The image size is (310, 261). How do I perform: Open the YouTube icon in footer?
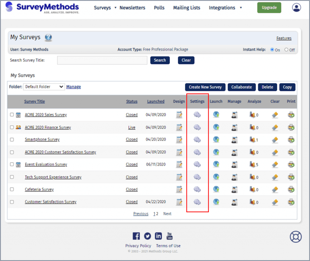click(170, 236)
